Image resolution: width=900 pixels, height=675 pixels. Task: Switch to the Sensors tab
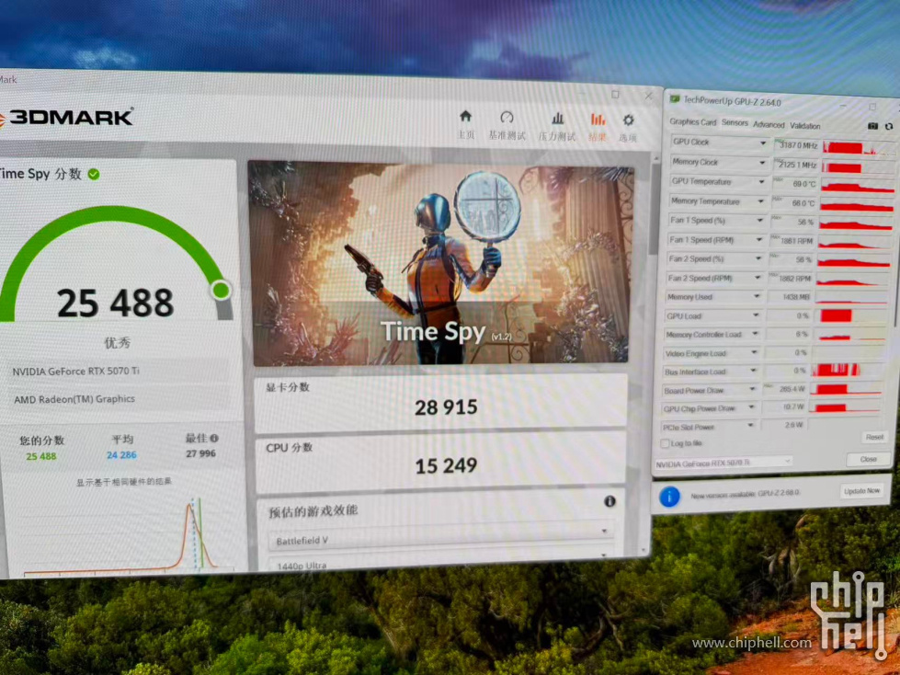[x=735, y=123]
